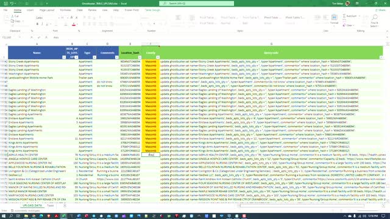Viewport: 390px width, 219px height.
Task: Click the taskbar search magnifier
Action: click(x=11, y=216)
